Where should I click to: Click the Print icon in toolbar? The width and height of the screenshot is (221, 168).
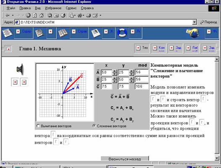pos(88,15)
